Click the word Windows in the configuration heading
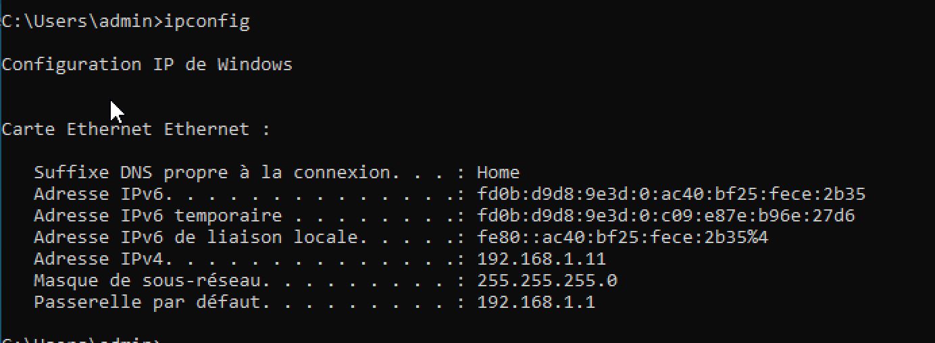Screen dimensions: 935x343 point(255,65)
